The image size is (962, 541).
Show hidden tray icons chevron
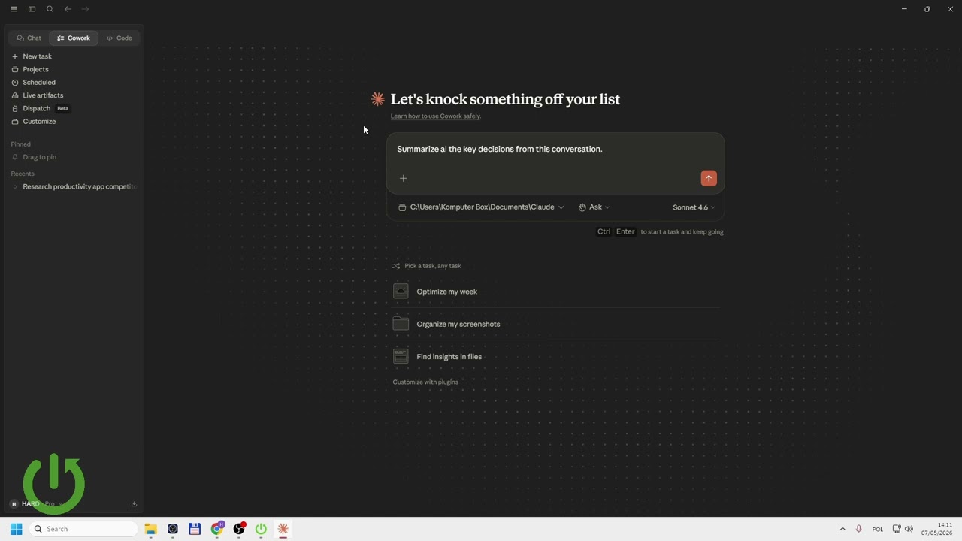coord(843,529)
